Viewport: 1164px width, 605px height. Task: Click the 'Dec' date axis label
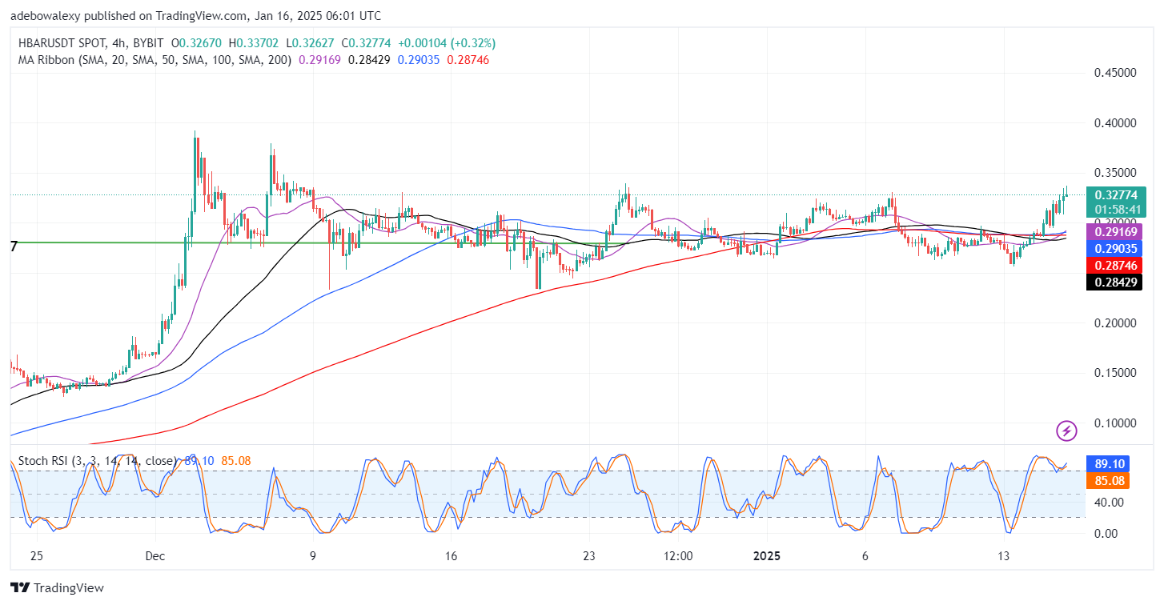coord(156,556)
